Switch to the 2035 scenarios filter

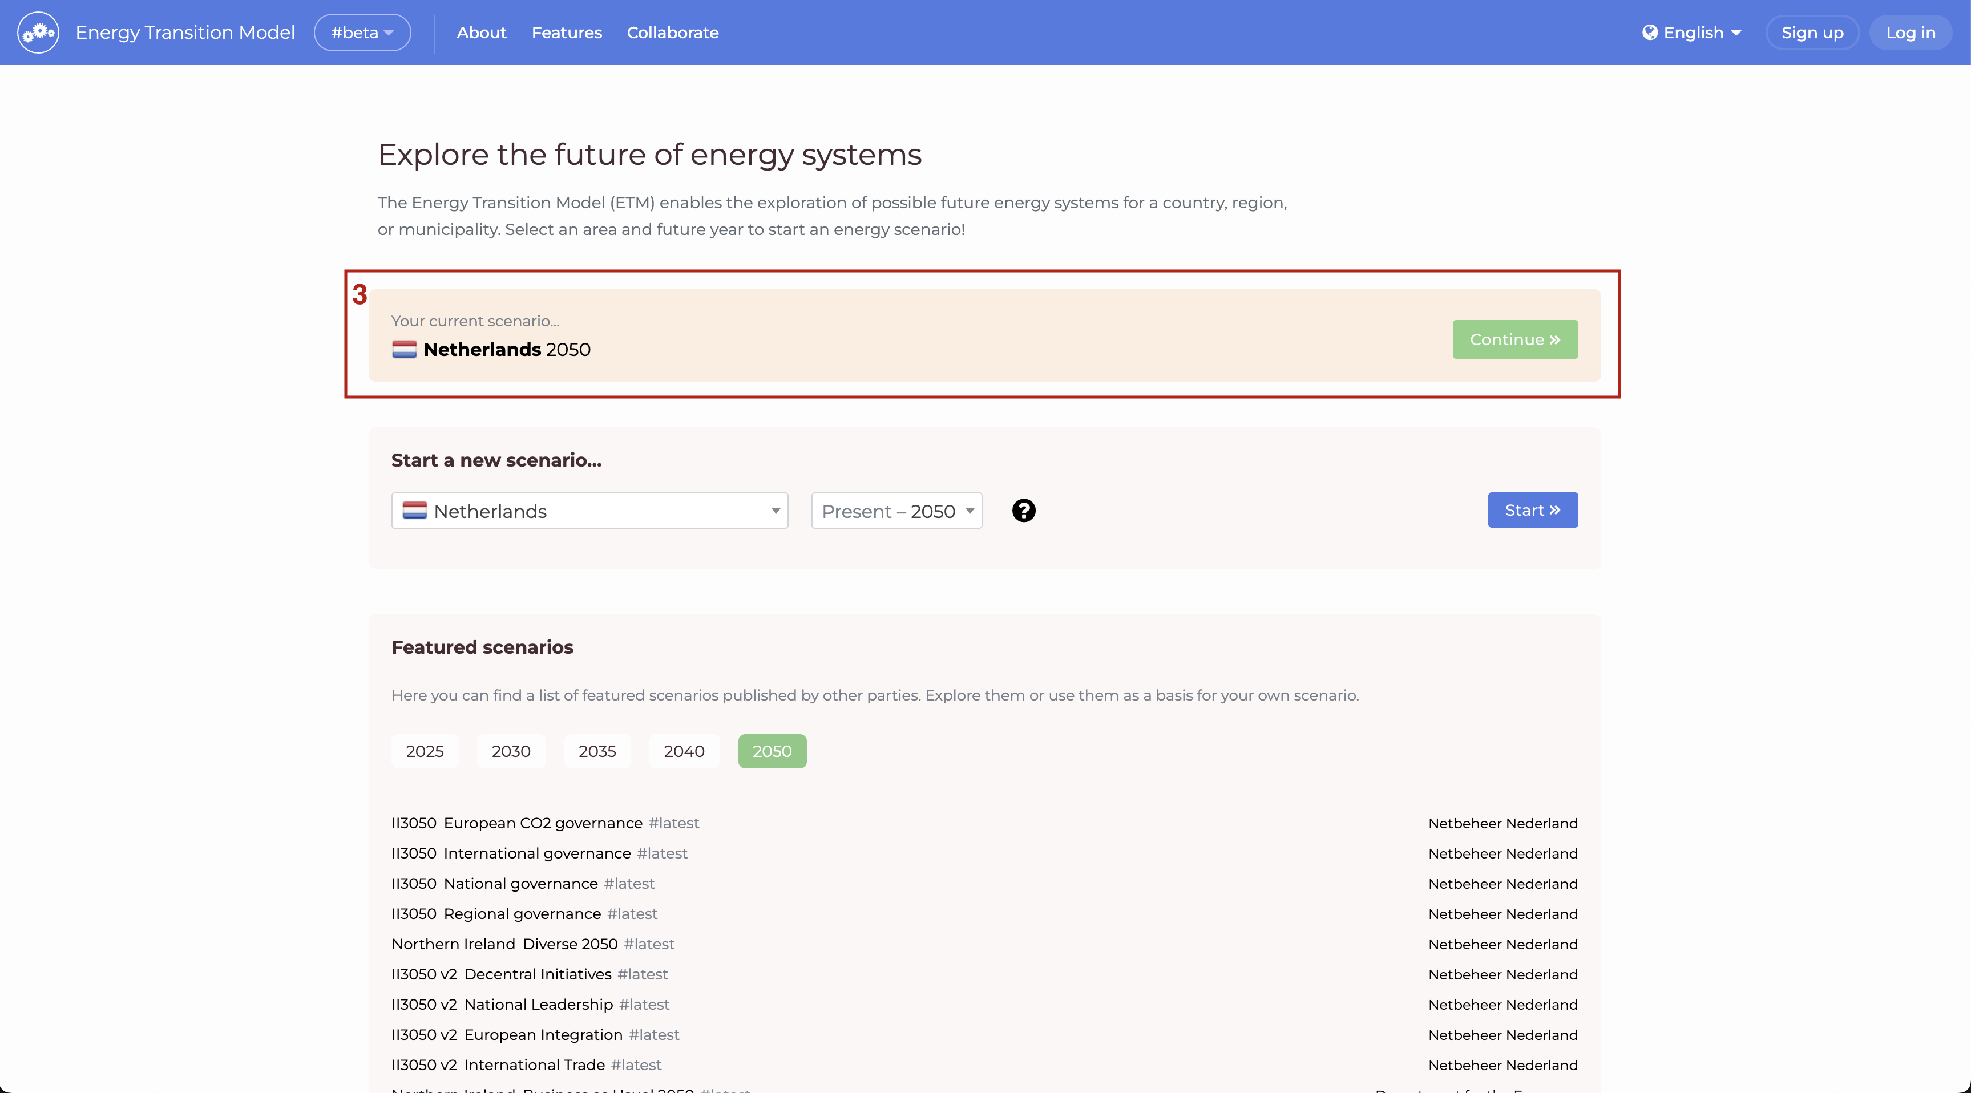[597, 751]
